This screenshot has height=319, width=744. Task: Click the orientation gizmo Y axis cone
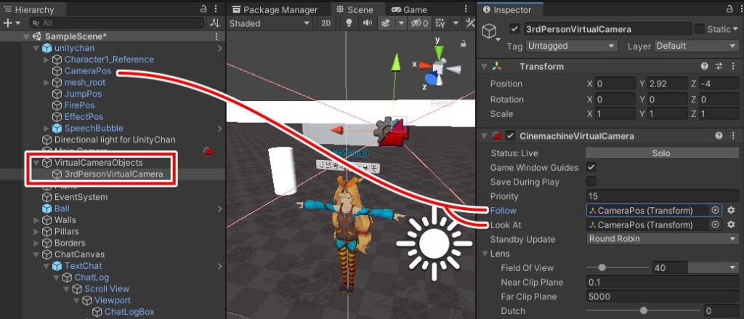[x=440, y=52]
